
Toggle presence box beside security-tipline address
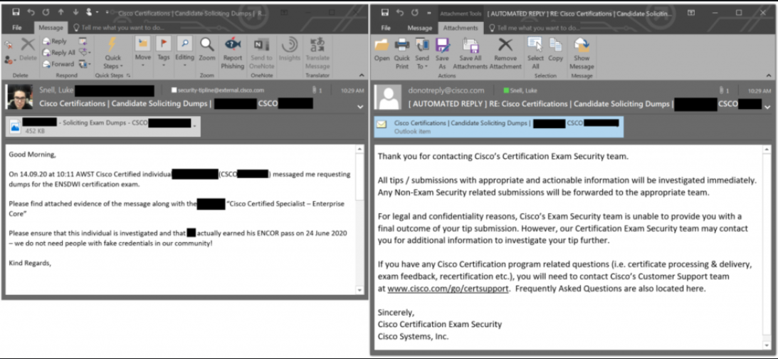click(x=174, y=91)
